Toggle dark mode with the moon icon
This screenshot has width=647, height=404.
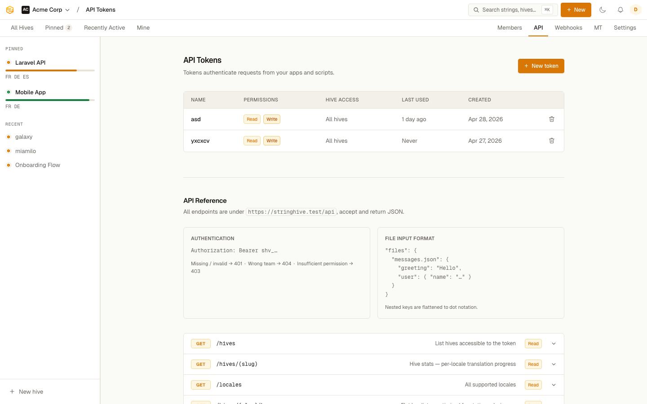pos(603,10)
